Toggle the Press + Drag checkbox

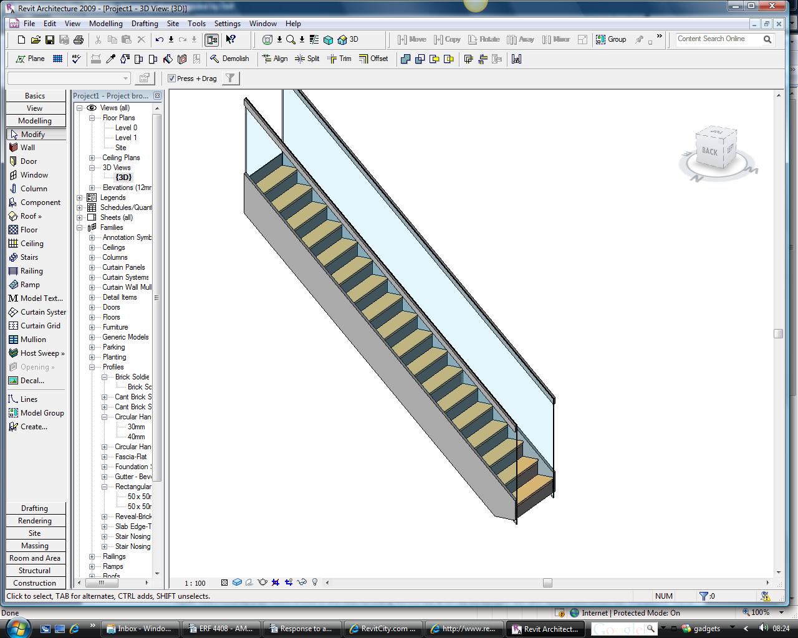pyautogui.click(x=172, y=79)
